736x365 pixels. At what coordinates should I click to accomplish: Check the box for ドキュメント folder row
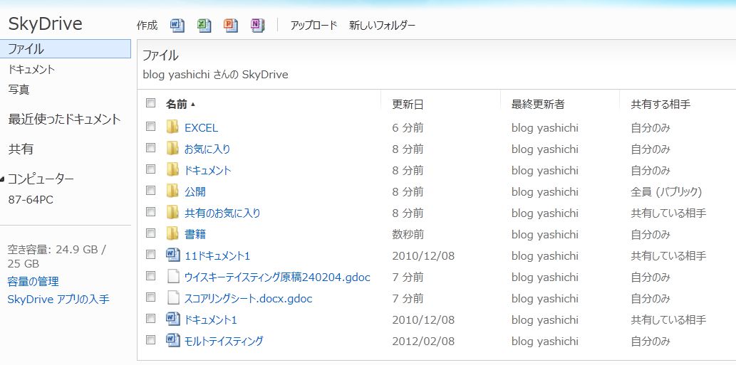click(150, 169)
